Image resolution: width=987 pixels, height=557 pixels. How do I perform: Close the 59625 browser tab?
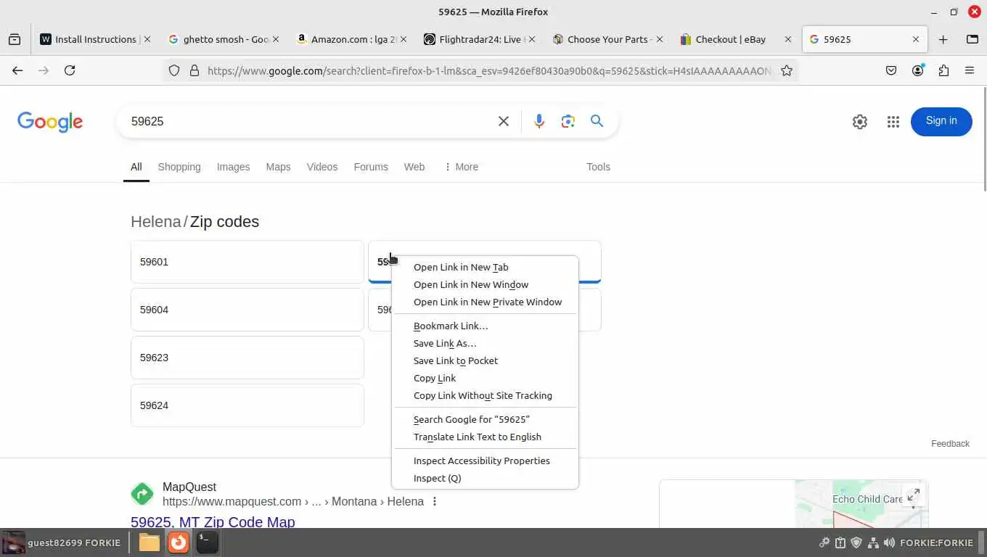(916, 39)
